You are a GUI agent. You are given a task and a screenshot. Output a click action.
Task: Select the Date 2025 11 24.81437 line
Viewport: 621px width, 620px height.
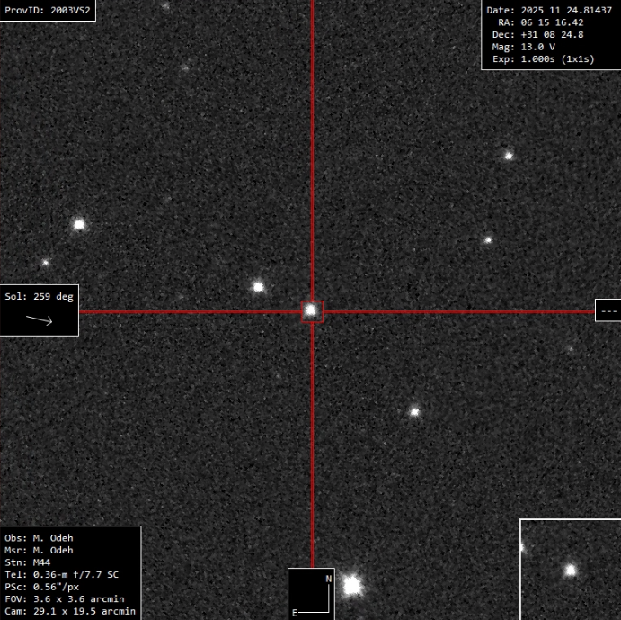(x=549, y=10)
